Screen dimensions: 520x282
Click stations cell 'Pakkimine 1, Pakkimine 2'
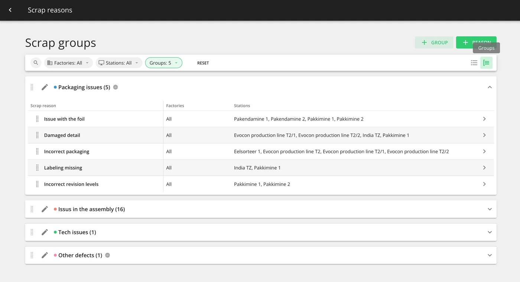262,184
